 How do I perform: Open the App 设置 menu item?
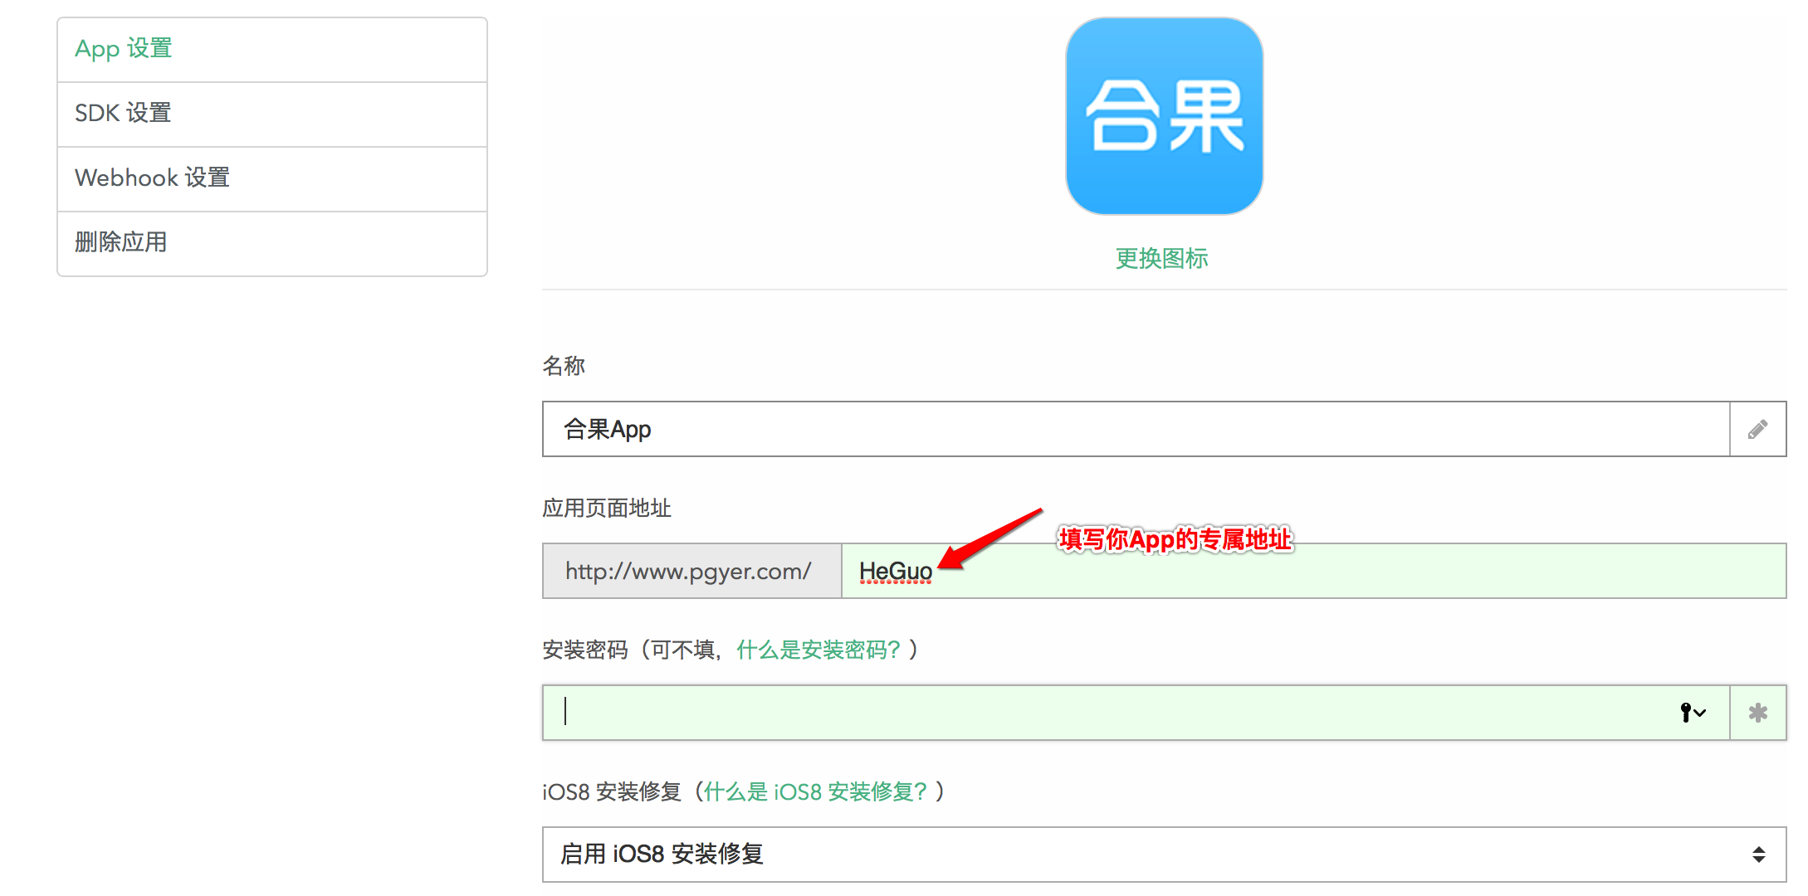pyautogui.click(x=272, y=49)
